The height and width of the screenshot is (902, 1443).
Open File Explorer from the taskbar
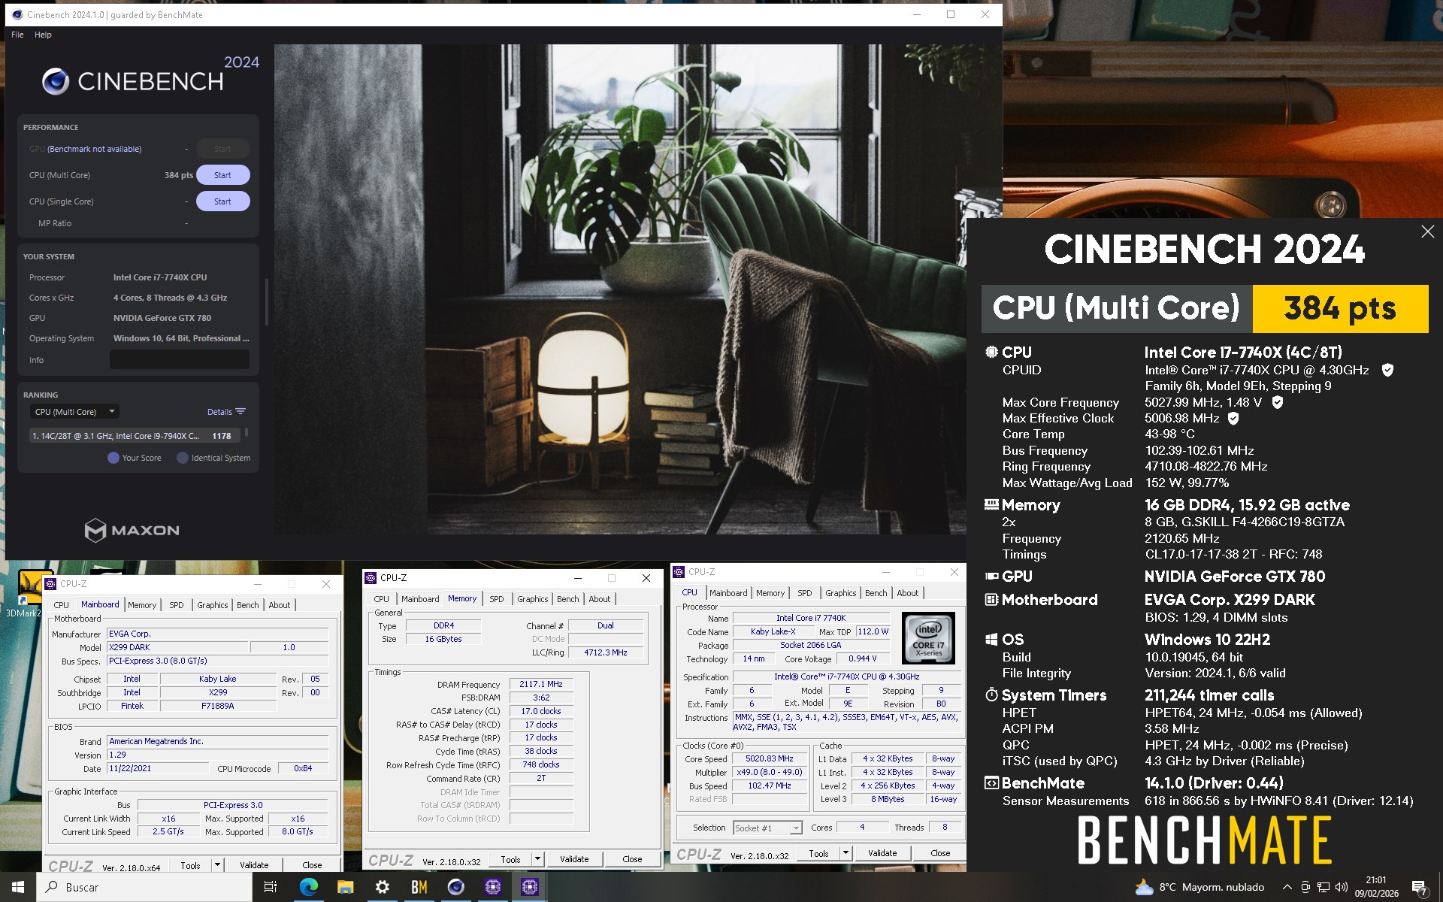pyautogui.click(x=345, y=887)
